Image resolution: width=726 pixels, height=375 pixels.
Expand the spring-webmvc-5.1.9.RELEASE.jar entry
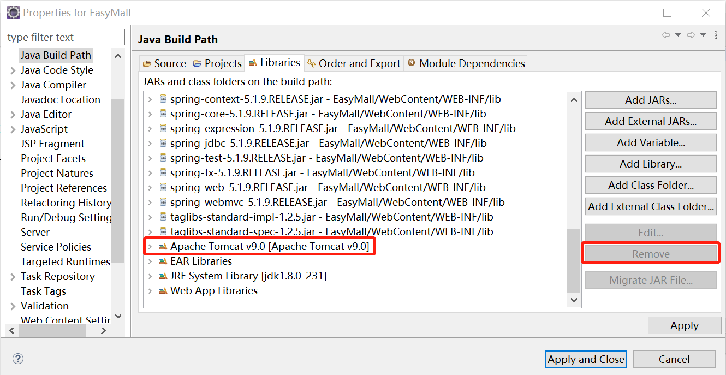point(151,202)
